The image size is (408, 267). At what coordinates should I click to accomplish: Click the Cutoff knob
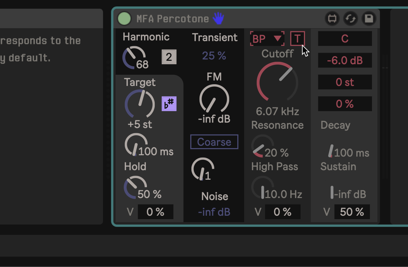277,82
